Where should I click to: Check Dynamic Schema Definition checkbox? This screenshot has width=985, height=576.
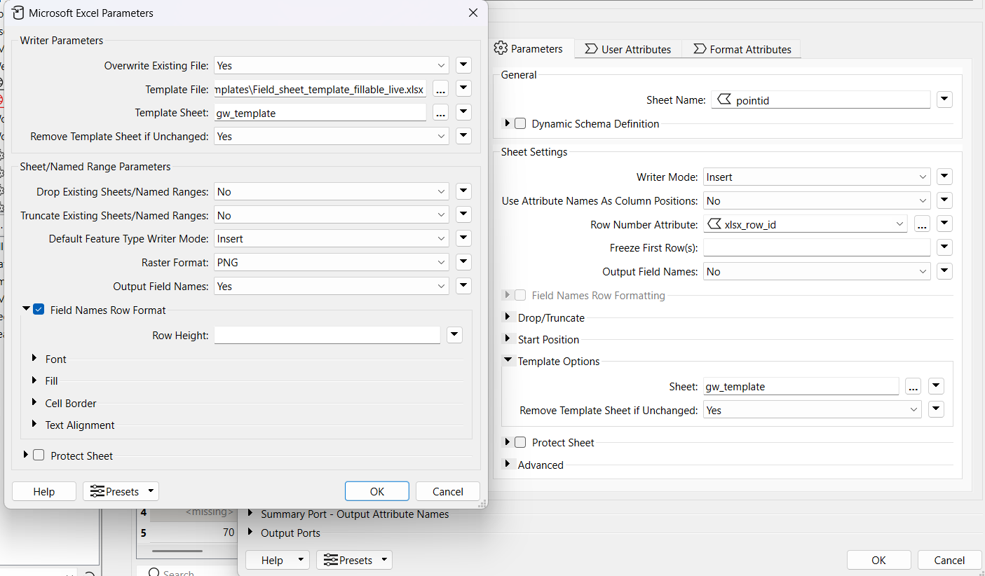click(520, 123)
